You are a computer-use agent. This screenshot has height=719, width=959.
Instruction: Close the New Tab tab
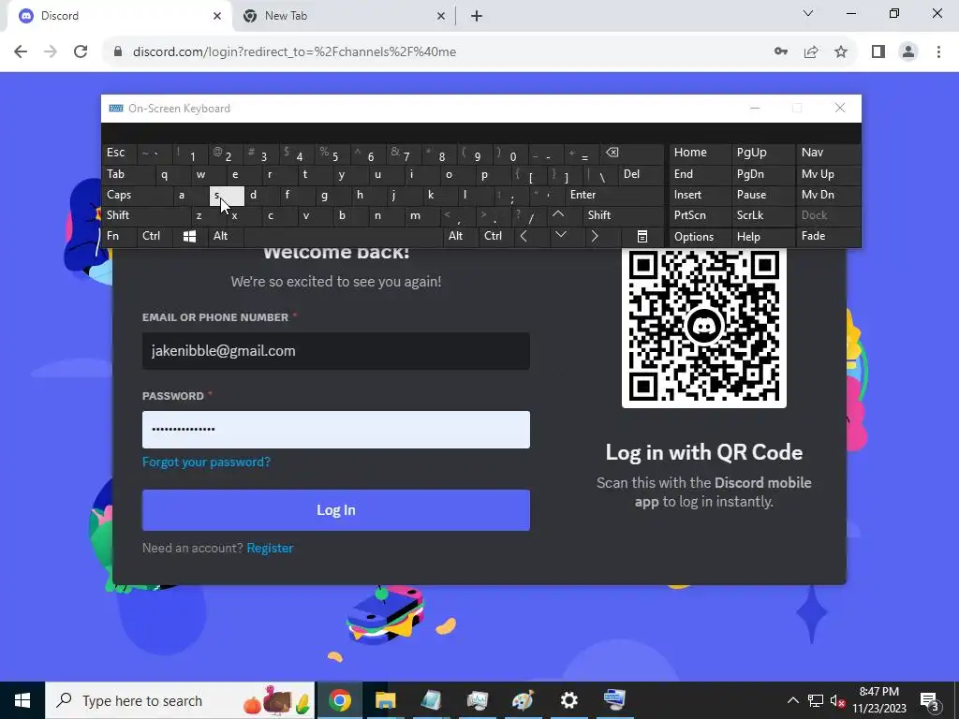coord(440,16)
